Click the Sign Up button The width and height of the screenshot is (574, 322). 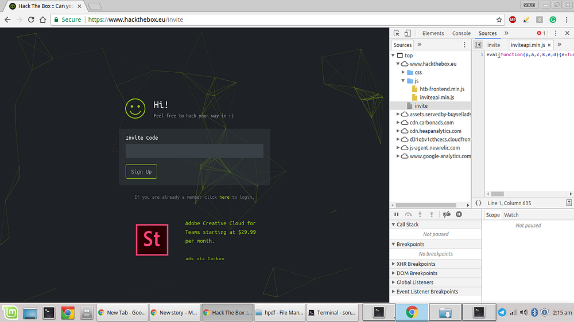click(141, 172)
